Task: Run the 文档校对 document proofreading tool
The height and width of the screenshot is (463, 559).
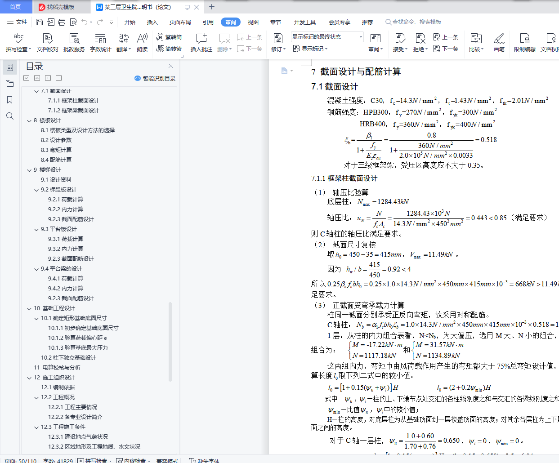Action: [x=48, y=43]
